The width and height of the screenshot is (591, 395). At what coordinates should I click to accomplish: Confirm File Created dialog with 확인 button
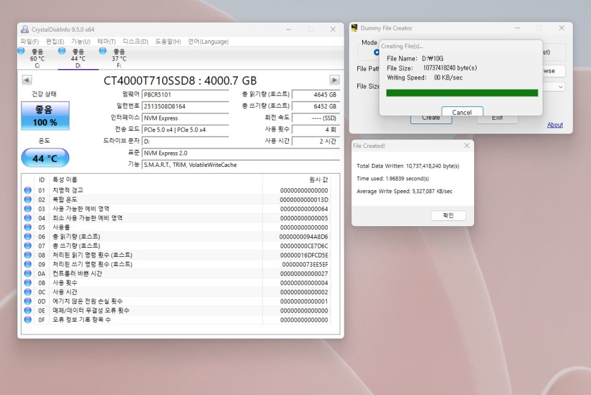tap(448, 215)
